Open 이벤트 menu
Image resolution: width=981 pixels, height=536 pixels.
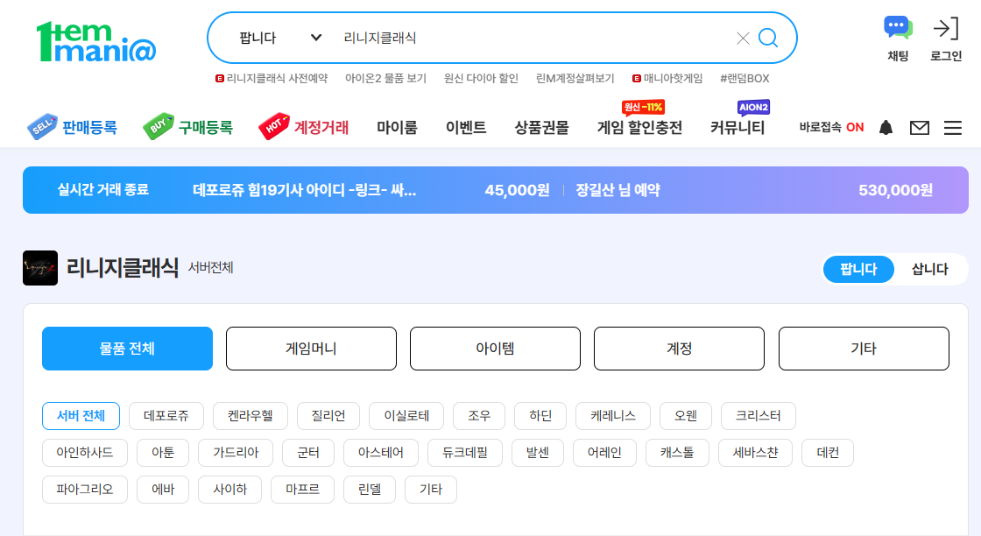[x=465, y=128]
